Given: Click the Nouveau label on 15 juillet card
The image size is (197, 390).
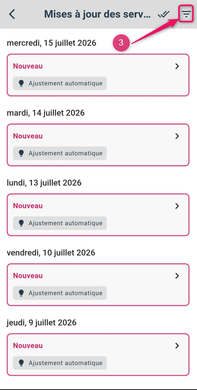Looking at the screenshot, I should [x=28, y=66].
